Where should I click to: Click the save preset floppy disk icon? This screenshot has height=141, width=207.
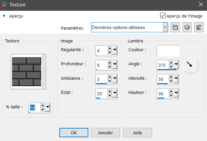tap(175, 28)
